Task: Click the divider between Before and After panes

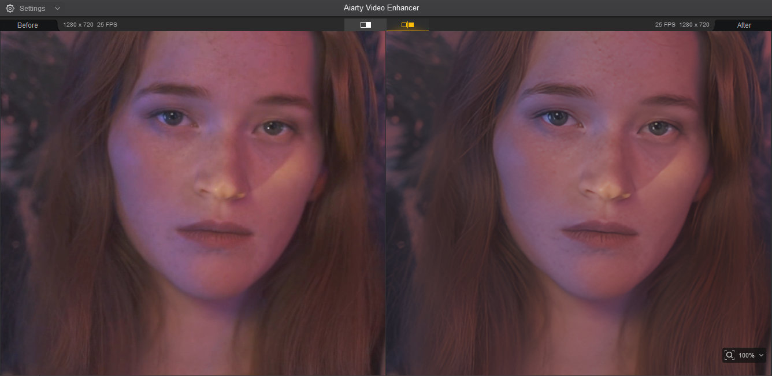Action: tap(385, 202)
